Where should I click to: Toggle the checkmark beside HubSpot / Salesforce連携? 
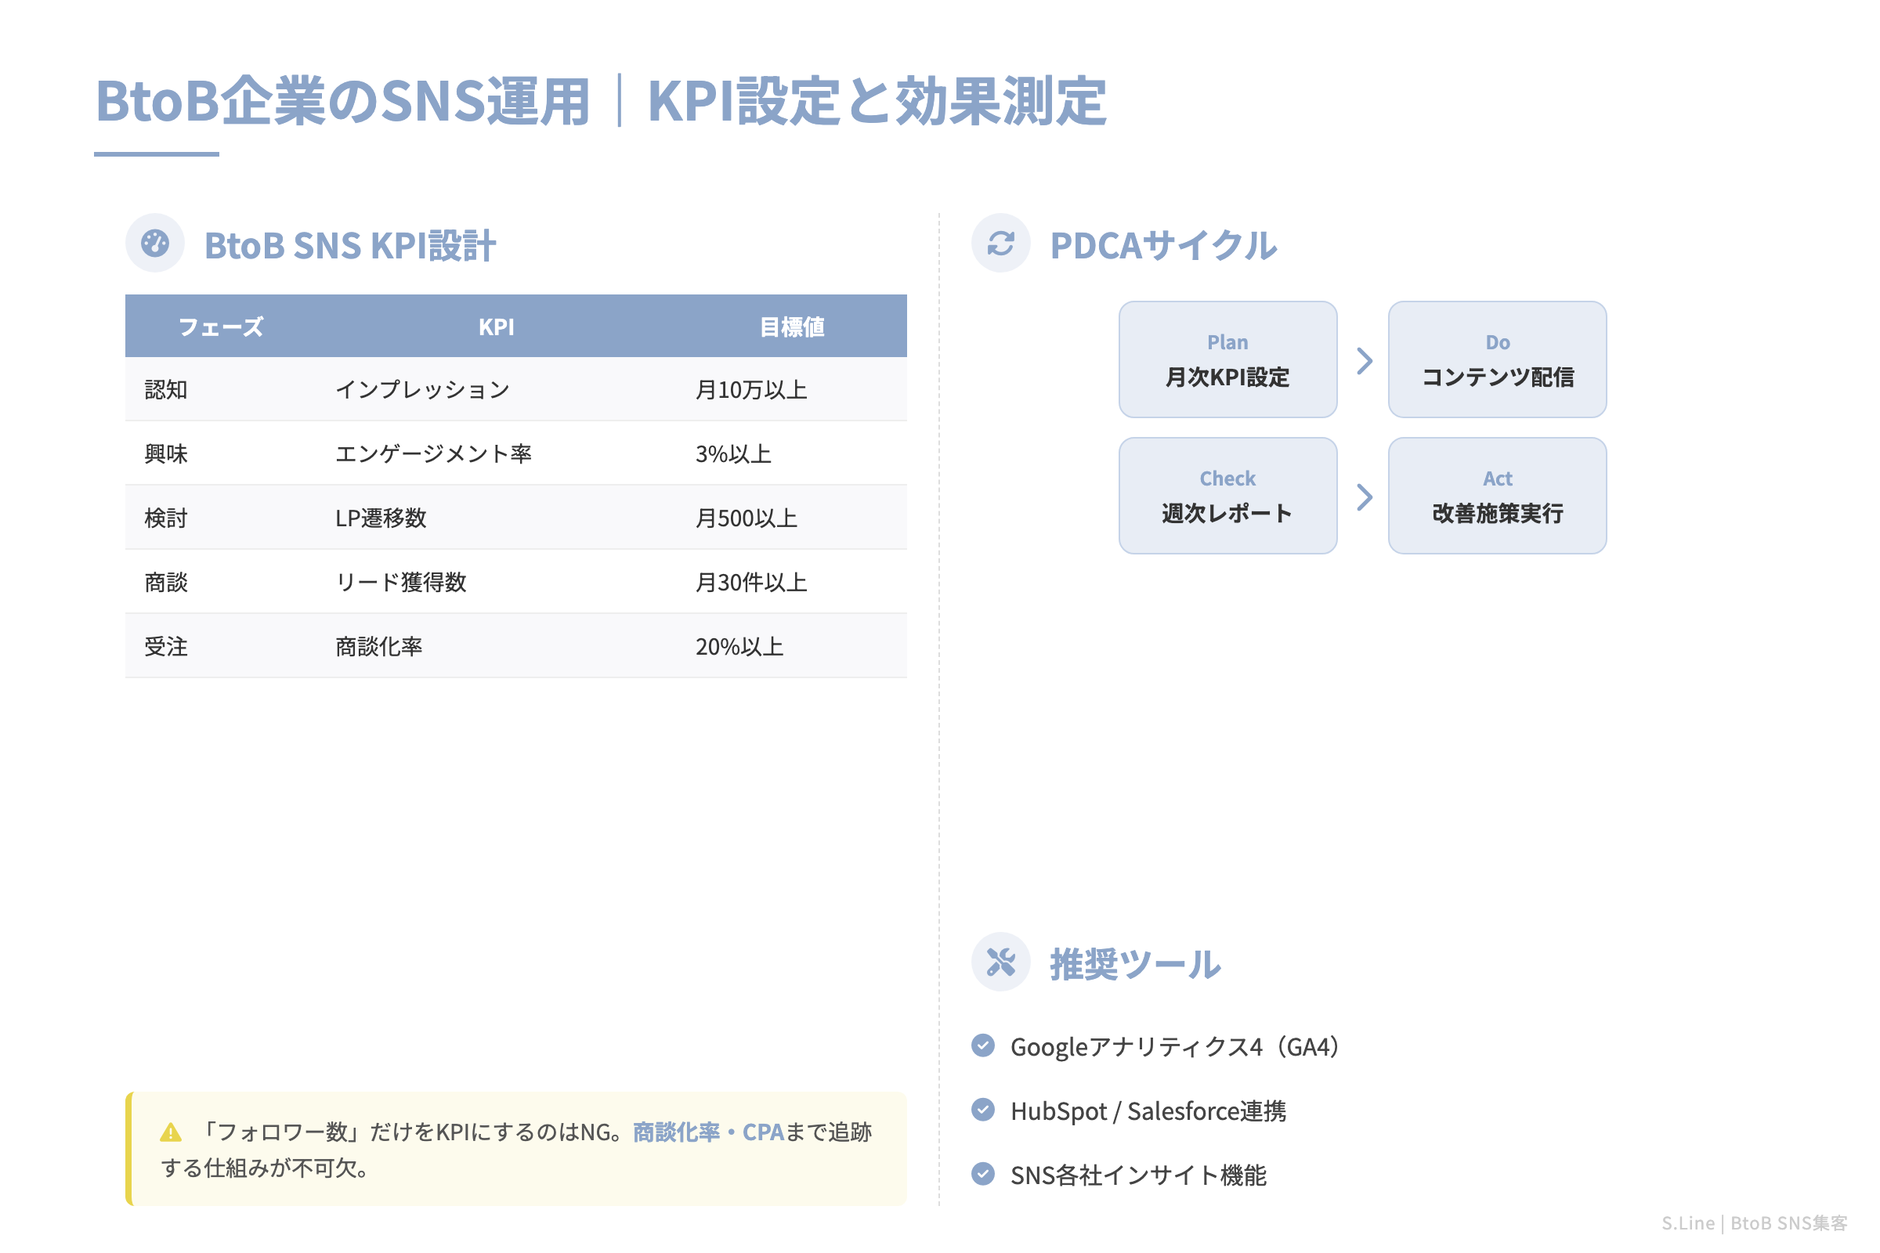pyautogui.click(x=984, y=1110)
